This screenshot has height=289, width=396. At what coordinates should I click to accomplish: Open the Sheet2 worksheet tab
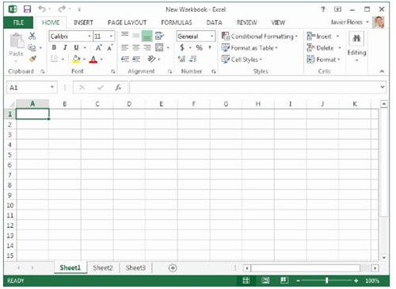pyautogui.click(x=103, y=268)
